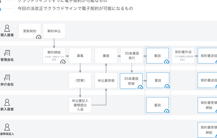Click the 35条書面受領 text
The height and width of the screenshot is (138, 217).
(131, 81)
